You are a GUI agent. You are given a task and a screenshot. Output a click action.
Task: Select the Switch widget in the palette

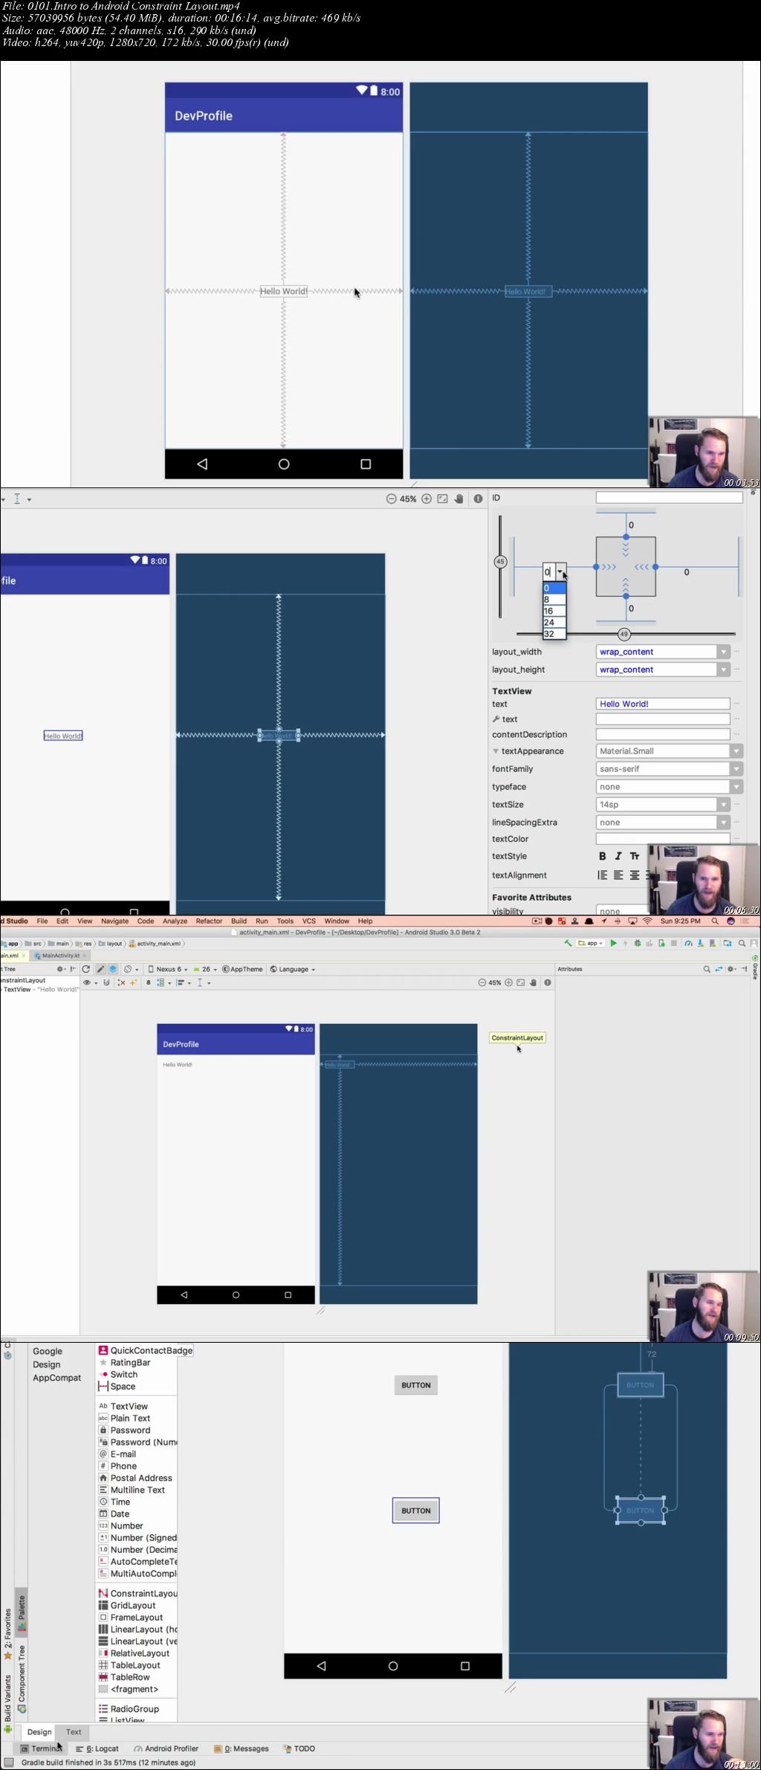(x=118, y=1375)
